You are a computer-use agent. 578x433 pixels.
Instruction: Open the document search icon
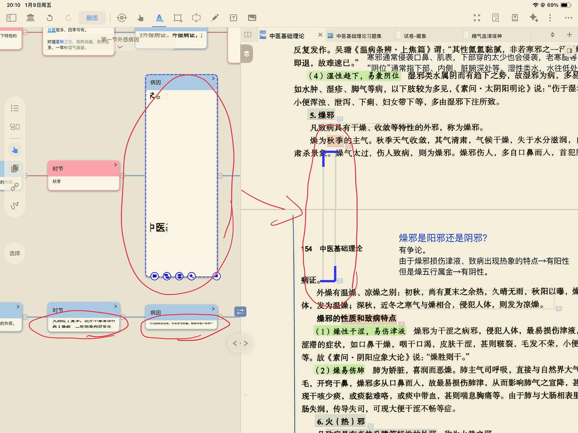point(496,18)
